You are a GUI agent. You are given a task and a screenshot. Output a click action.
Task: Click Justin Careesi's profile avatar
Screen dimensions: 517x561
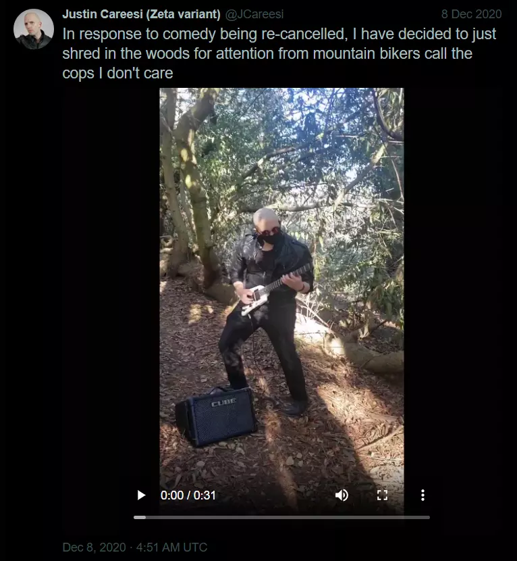pyautogui.click(x=34, y=29)
